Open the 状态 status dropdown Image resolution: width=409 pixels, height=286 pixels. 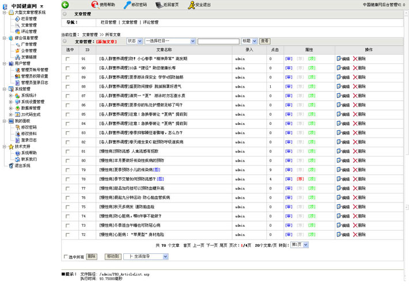[134, 41]
